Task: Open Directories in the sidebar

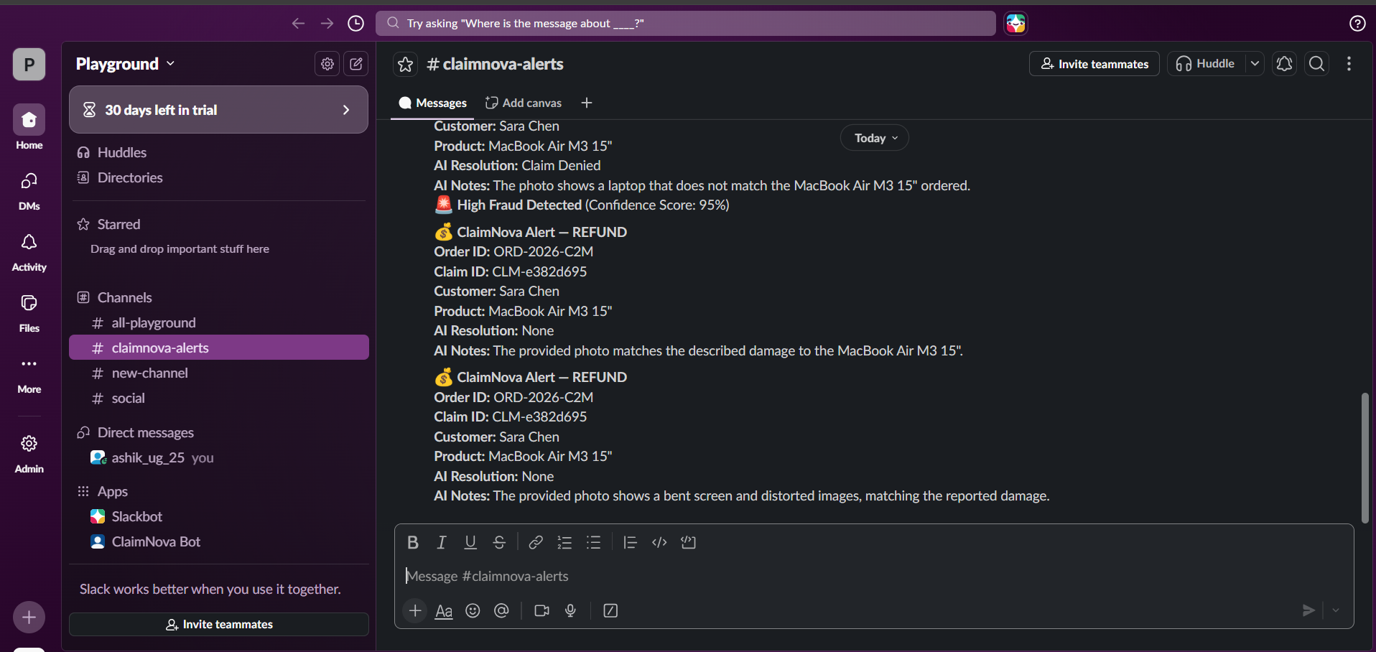Action: pos(218,177)
